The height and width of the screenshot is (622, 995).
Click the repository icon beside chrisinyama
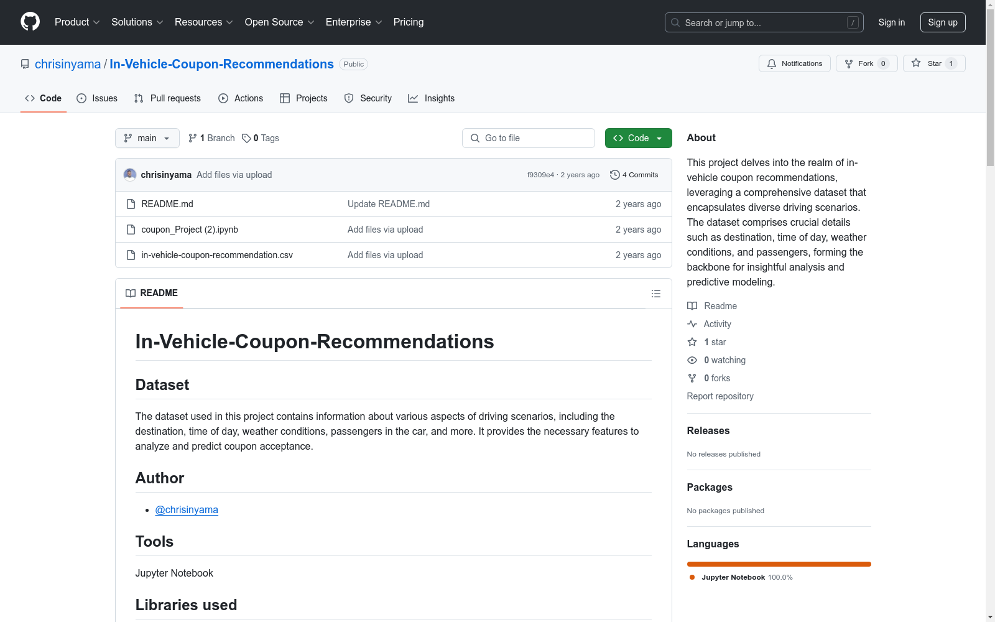click(25, 64)
